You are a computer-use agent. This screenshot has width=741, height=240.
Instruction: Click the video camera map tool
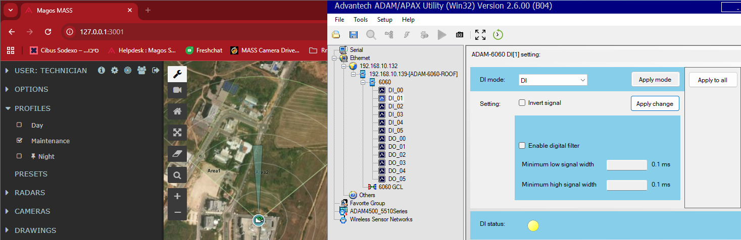[177, 90]
